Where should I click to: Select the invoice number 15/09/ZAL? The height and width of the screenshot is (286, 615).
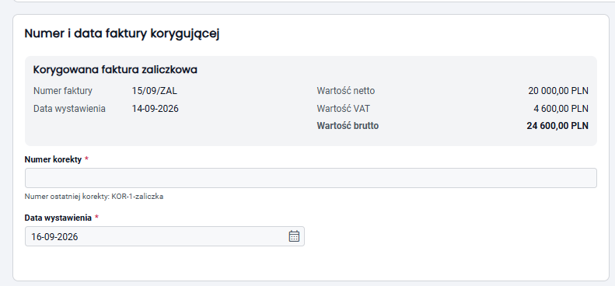(155, 91)
